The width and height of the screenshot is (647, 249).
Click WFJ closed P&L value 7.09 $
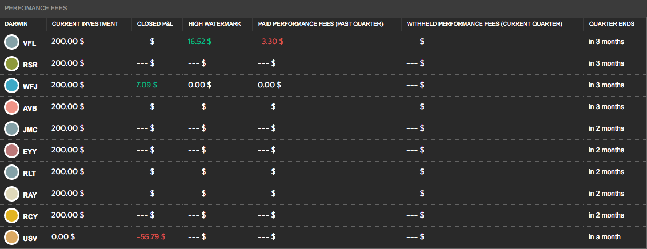point(147,85)
